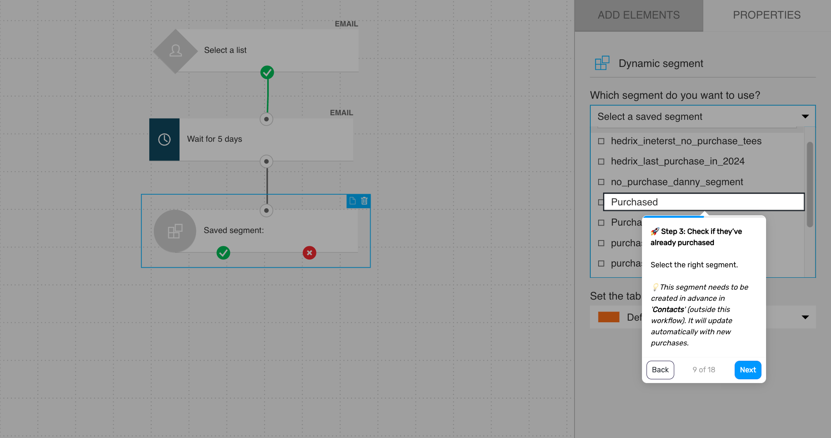Click the contact icon on Select a list node

(x=175, y=51)
